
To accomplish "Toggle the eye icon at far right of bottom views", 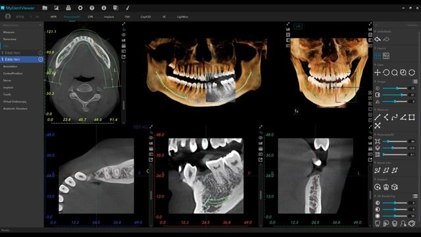I will tap(370, 138).
